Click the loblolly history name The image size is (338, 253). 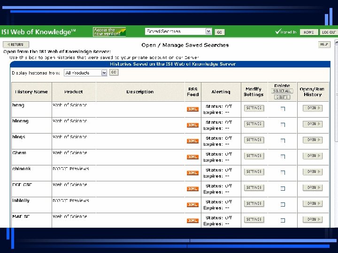(x=21, y=201)
